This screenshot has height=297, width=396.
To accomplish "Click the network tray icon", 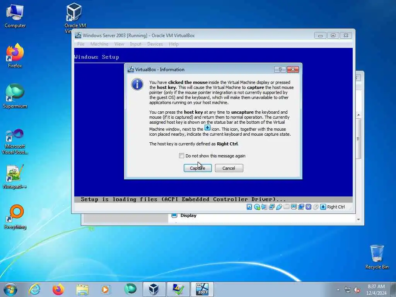I will [x=348, y=290].
